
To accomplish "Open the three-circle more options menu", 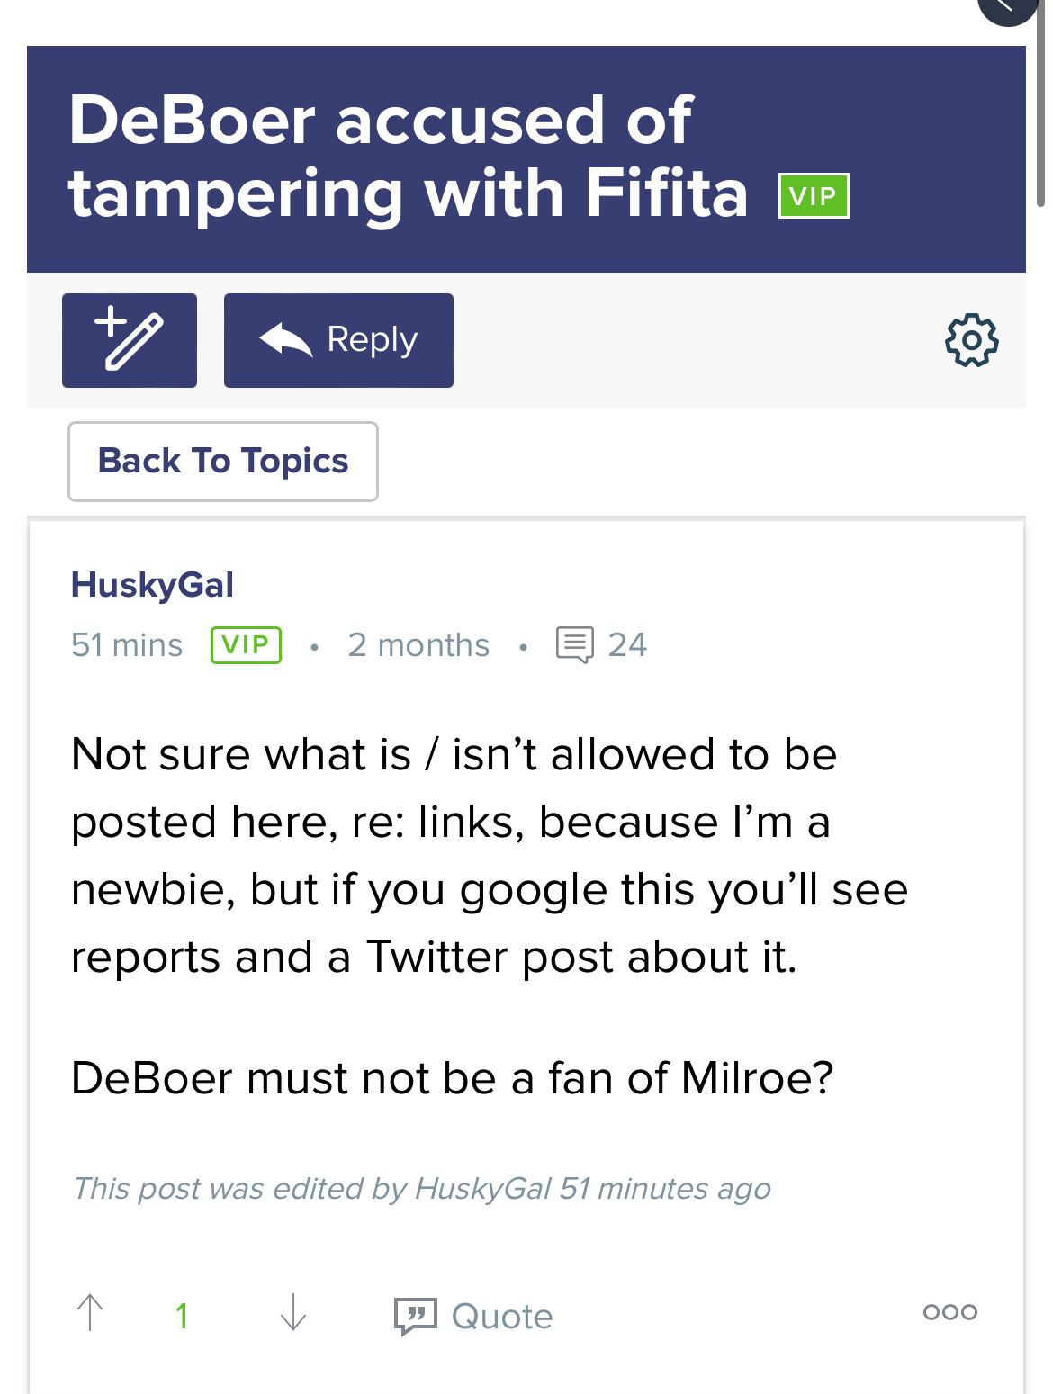I will [x=949, y=1312].
